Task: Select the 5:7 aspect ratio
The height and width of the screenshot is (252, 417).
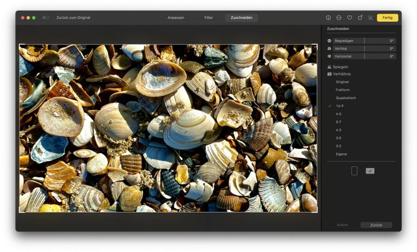Action: pos(338,122)
